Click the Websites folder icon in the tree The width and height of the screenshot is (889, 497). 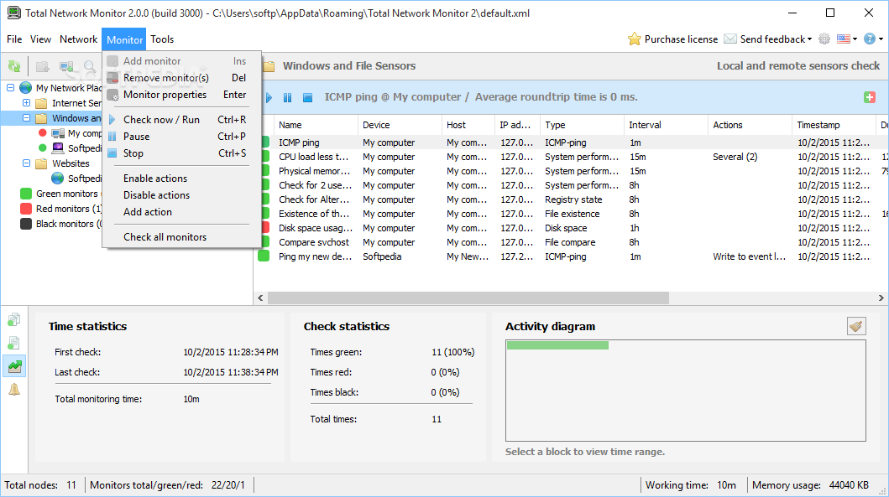[x=41, y=163]
